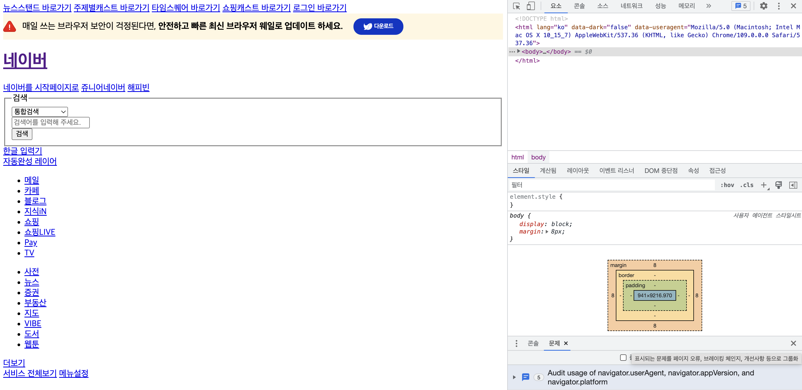Expand the margin shorthand property

pyautogui.click(x=547, y=232)
